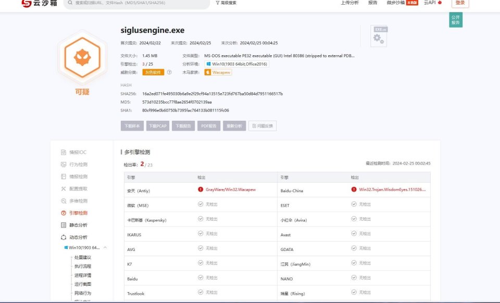Click check icon in JiangMin row
The image size is (500, 303).
coord(354,263)
